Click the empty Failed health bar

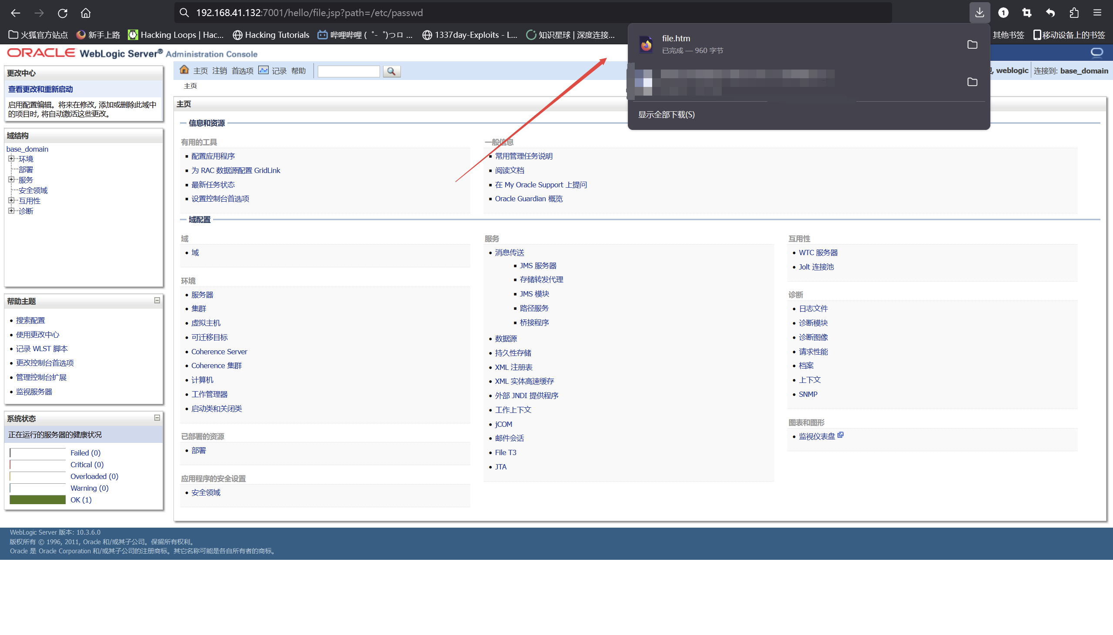click(x=37, y=453)
